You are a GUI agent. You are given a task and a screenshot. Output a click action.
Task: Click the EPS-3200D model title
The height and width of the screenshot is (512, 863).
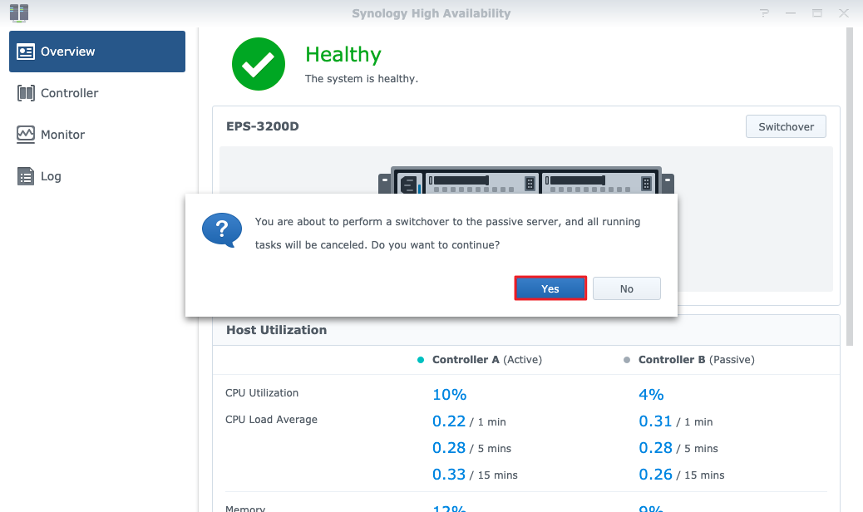[263, 126]
